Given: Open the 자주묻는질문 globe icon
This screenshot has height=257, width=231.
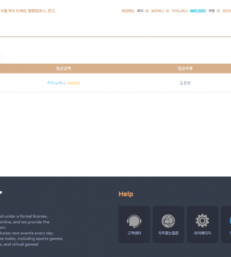Looking at the screenshot, I should 168,221.
